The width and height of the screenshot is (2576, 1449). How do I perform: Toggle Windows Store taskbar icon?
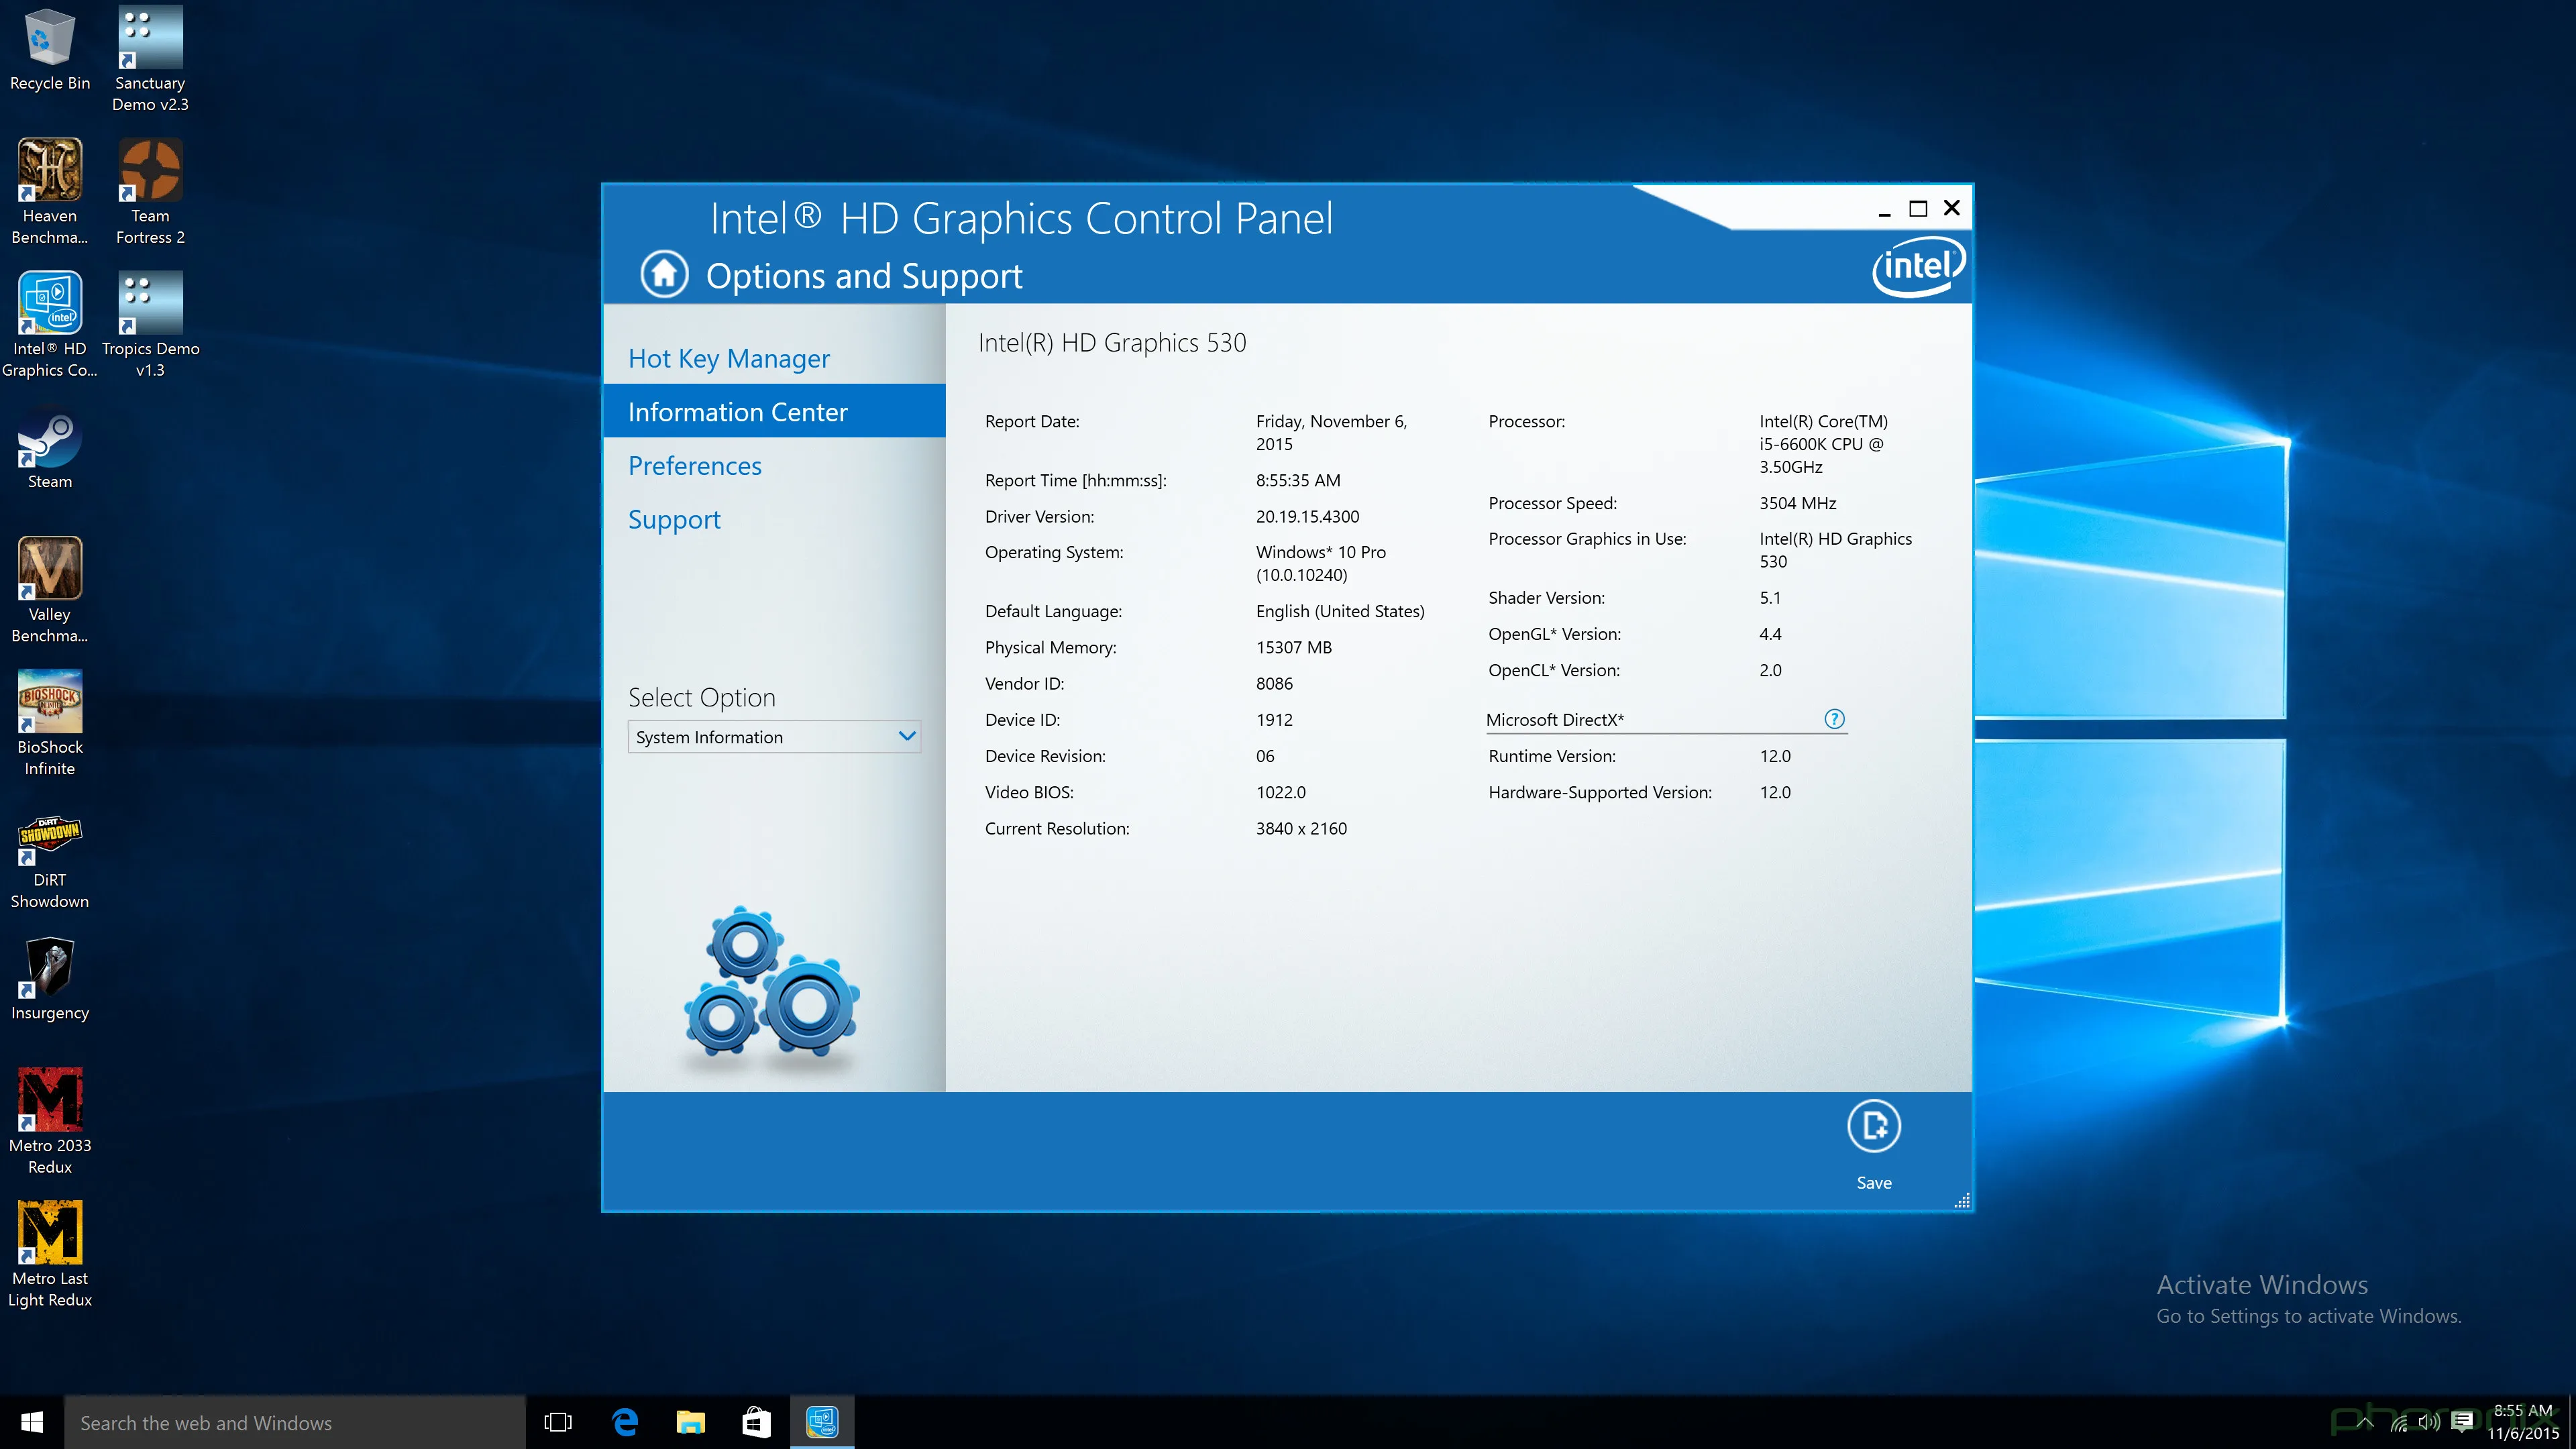[755, 1421]
